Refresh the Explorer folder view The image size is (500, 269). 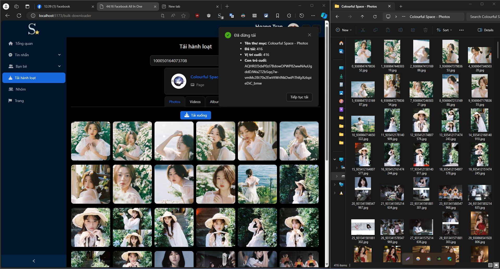(x=375, y=17)
